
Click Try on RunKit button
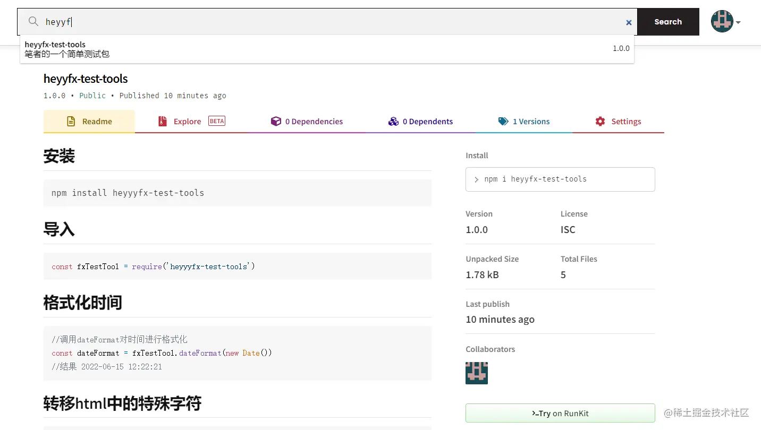[x=560, y=413]
